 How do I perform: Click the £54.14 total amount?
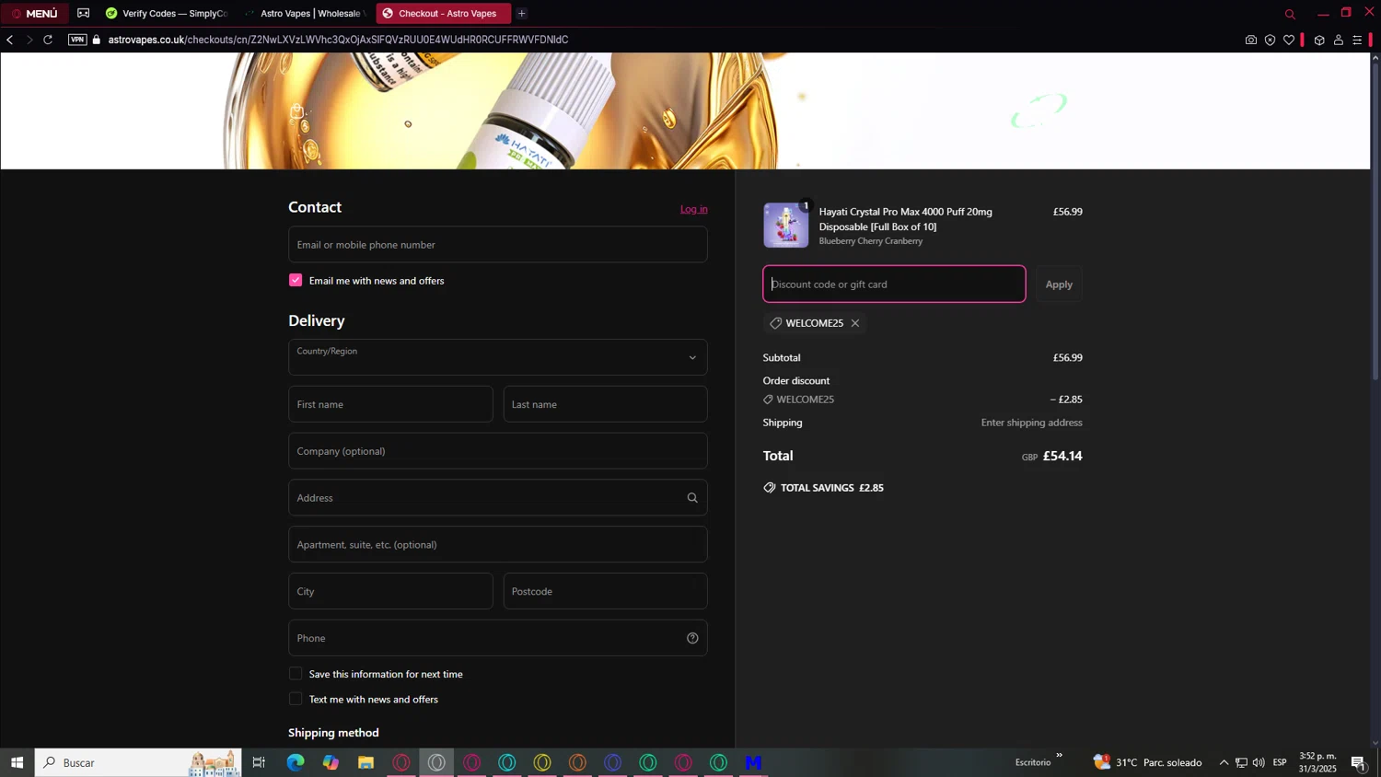(x=1062, y=456)
